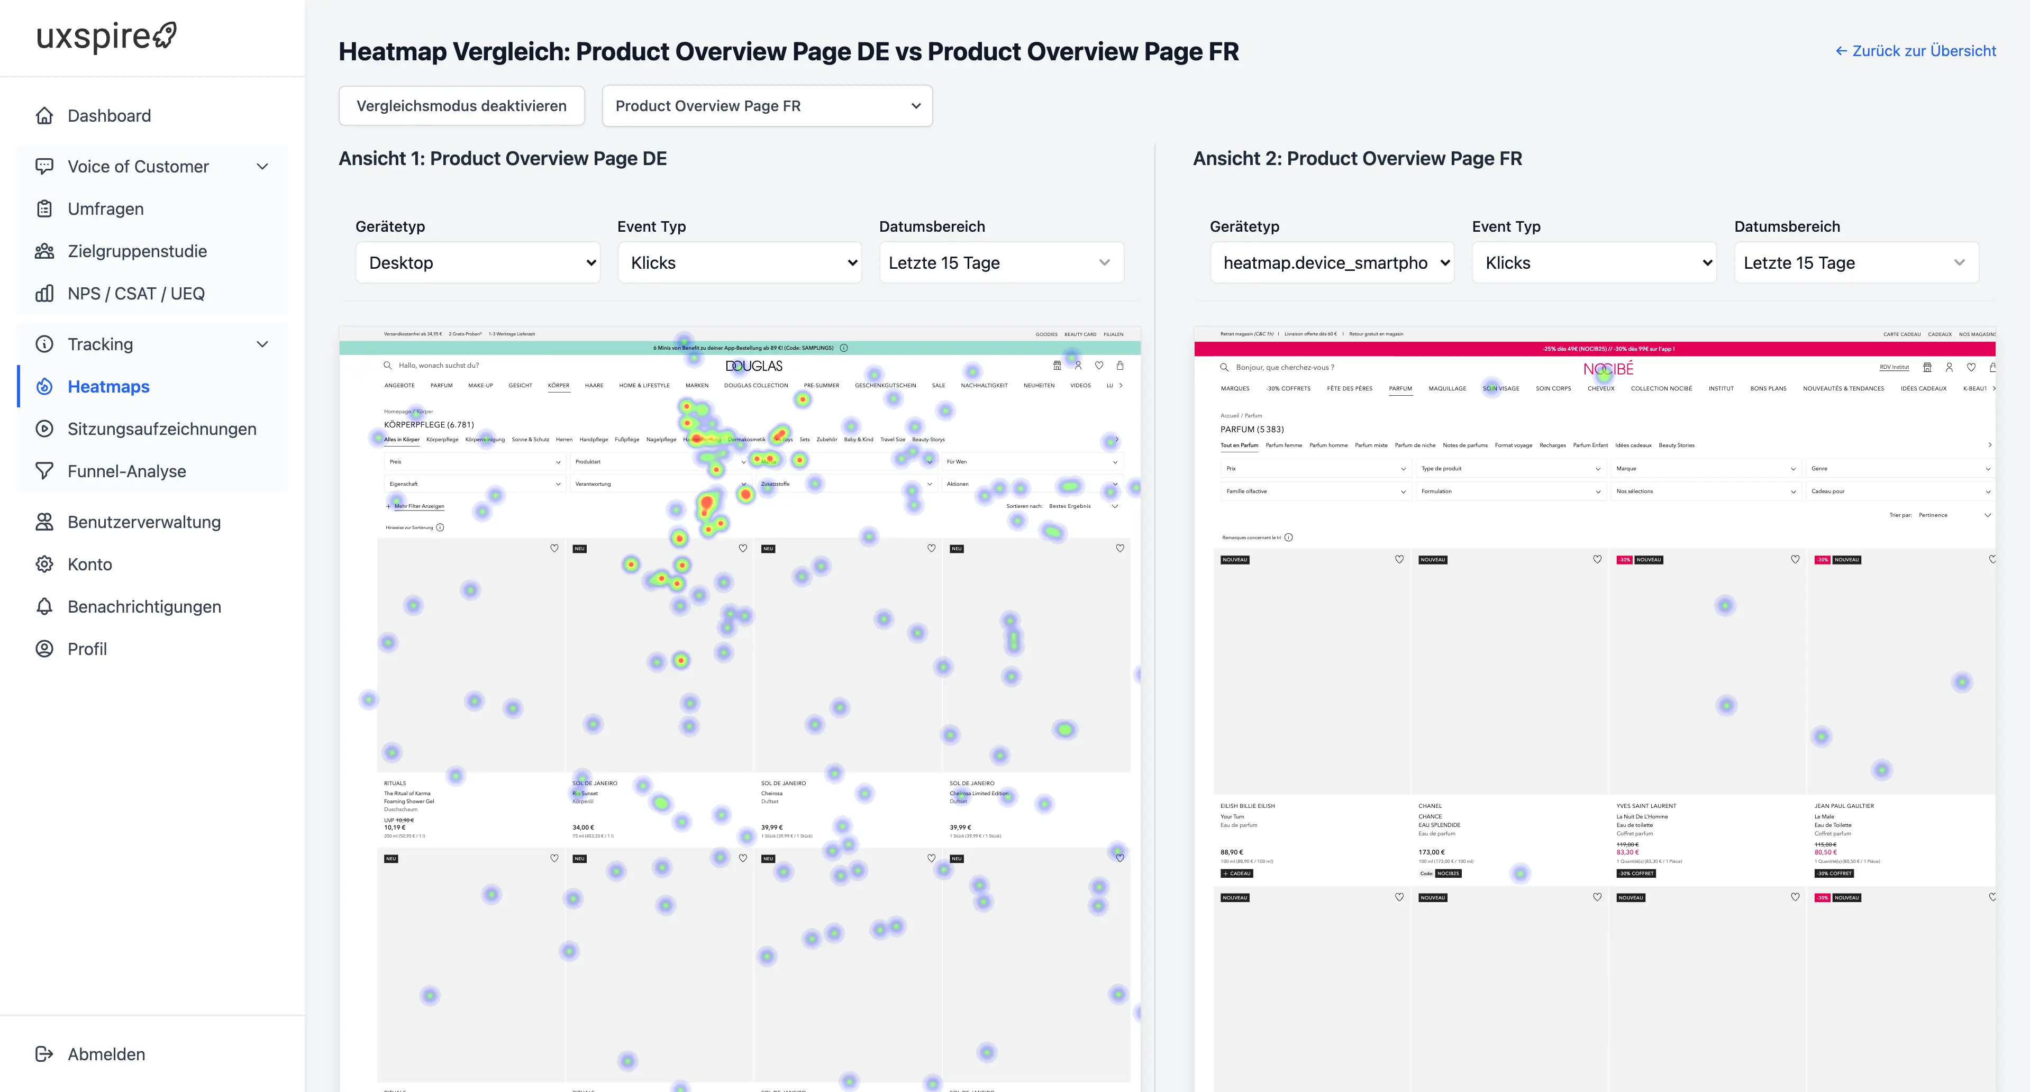This screenshot has height=1092, width=2030.
Task: Click the Douglas heatmap account person icon
Action: click(x=1078, y=366)
